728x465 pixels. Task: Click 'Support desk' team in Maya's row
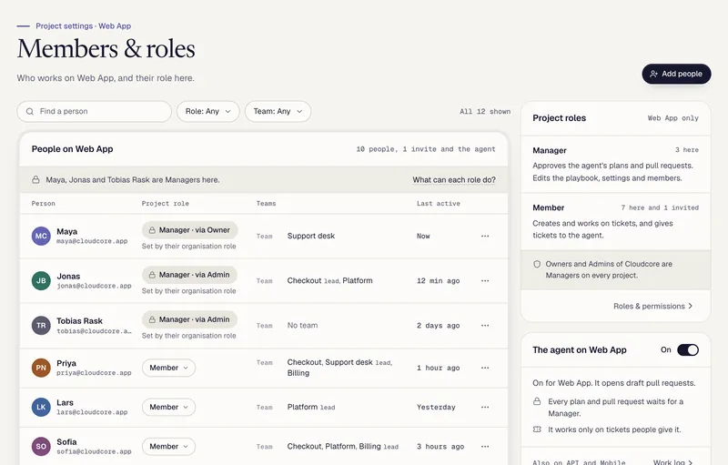click(311, 236)
